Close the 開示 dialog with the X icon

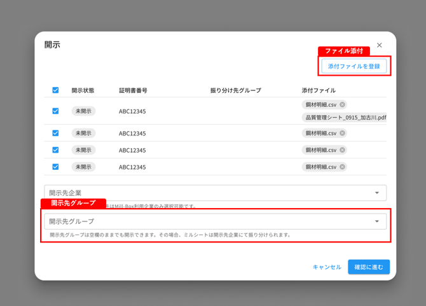[x=380, y=45]
